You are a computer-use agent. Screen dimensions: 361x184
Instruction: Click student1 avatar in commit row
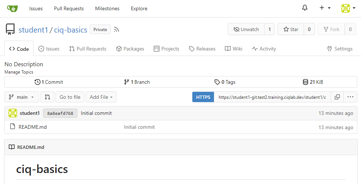click(x=13, y=113)
